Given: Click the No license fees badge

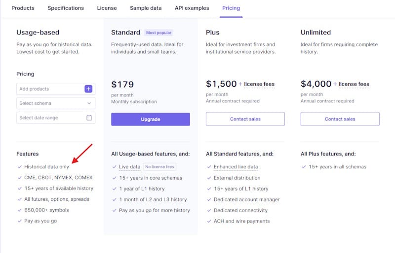Looking at the screenshot, I should [159, 167].
